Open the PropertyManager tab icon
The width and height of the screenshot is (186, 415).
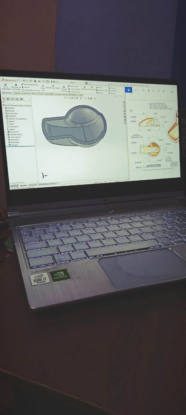pos(8,99)
